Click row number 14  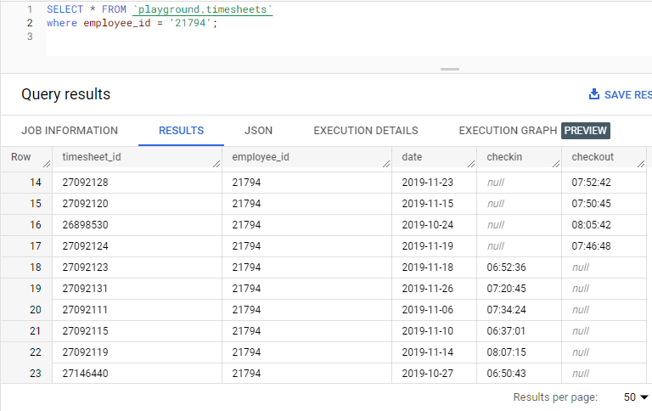[x=36, y=183]
